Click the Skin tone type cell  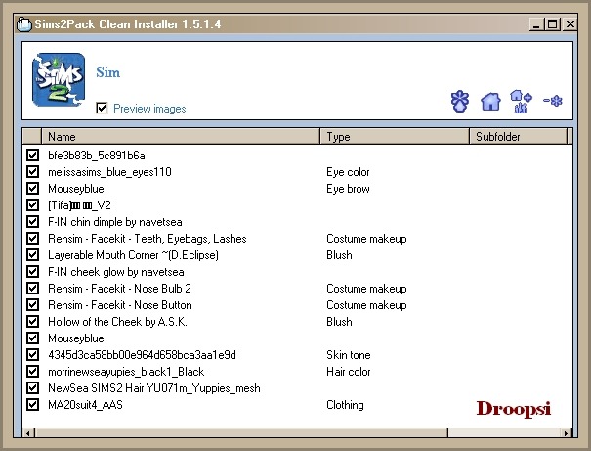[x=349, y=355]
